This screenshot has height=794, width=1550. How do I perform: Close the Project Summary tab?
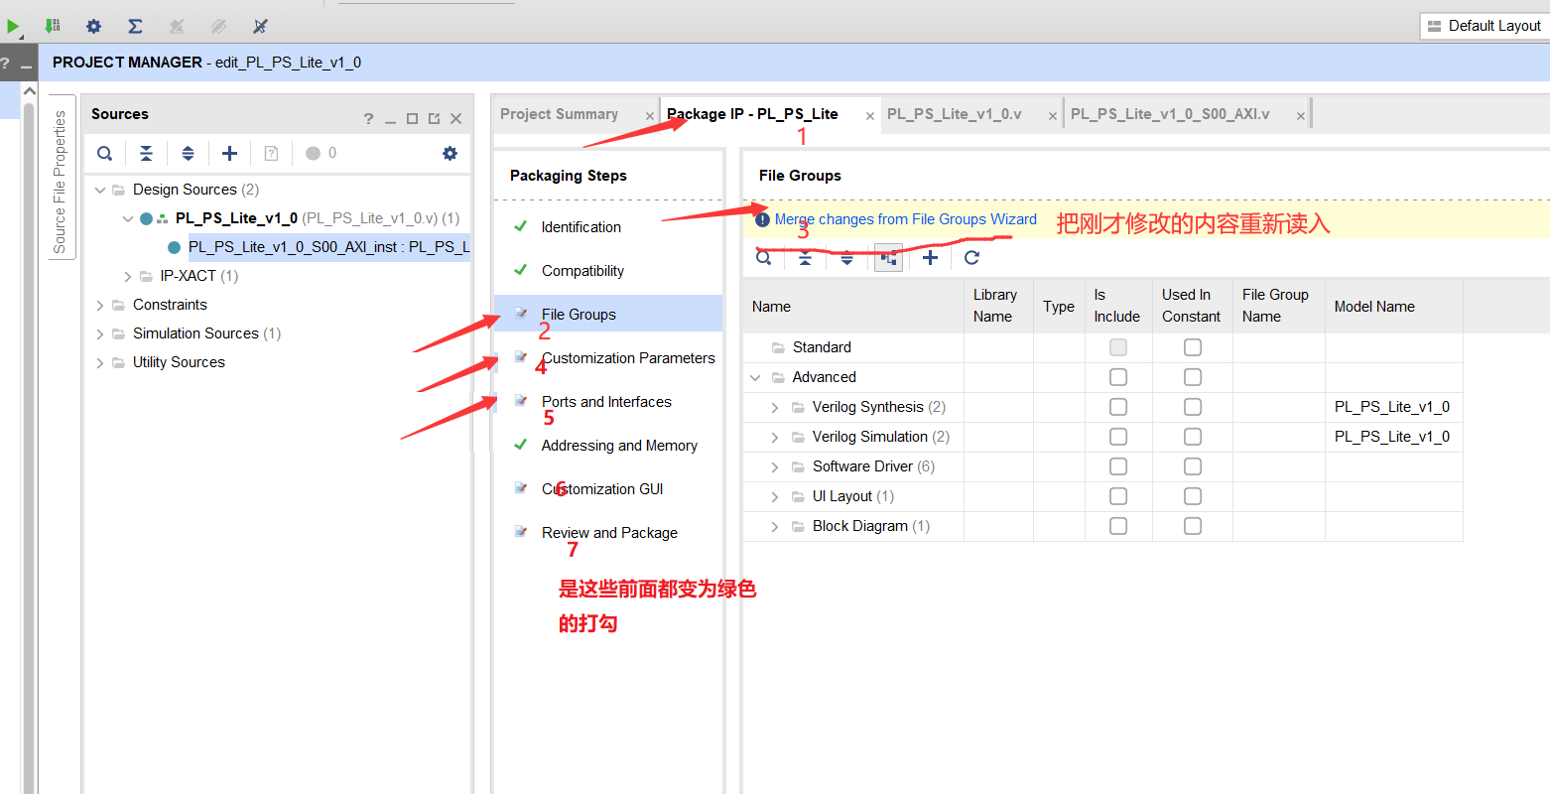point(650,116)
